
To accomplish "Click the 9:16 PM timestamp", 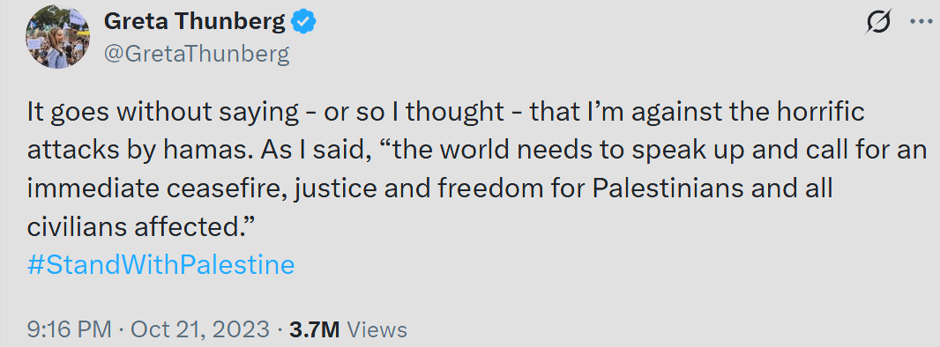I will pyautogui.click(x=69, y=329).
